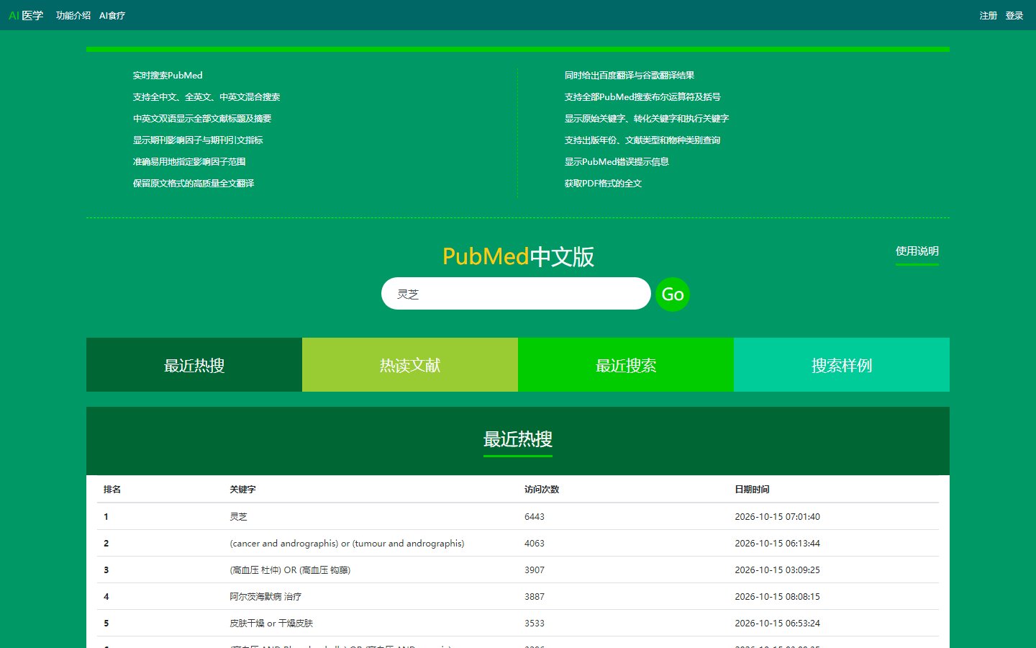Click the feature text 准确易用地指定影响因子范围
This screenshot has width=1036, height=648.
coord(189,161)
